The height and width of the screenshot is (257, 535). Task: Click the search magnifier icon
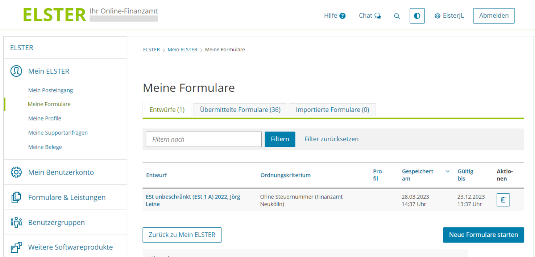pos(397,16)
